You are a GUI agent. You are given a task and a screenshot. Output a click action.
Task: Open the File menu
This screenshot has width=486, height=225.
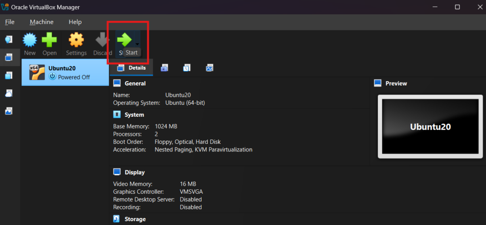click(x=9, y=22)
